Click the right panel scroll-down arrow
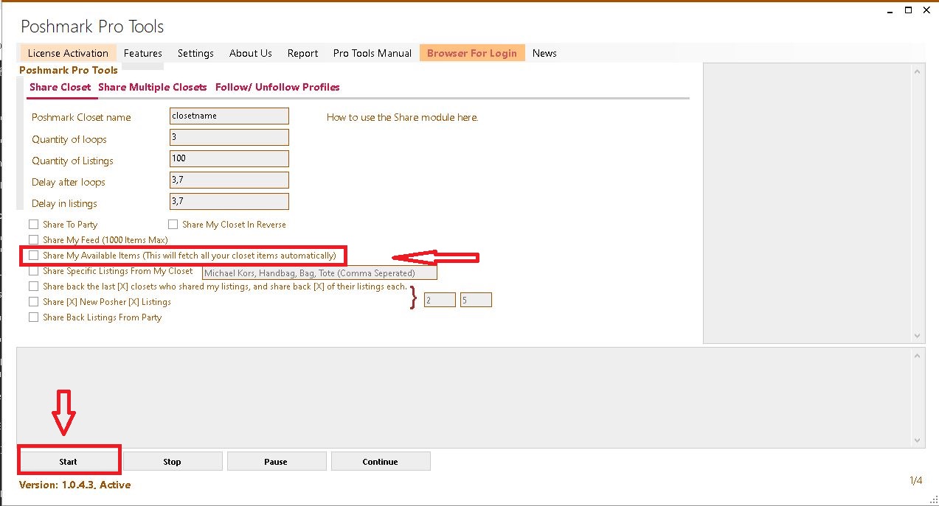 tap(918, 336)
